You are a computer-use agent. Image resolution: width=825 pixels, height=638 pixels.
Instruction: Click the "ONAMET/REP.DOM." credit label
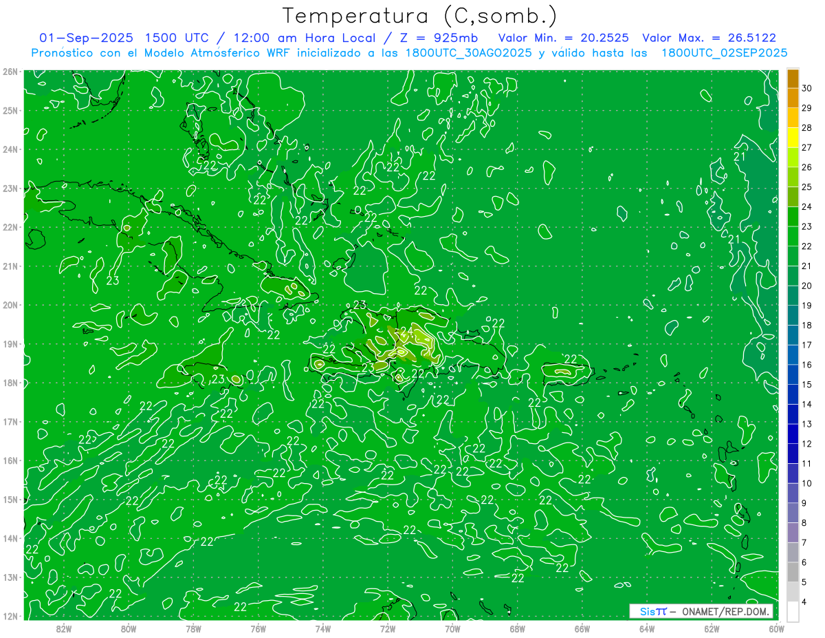(x=726, y=611)
